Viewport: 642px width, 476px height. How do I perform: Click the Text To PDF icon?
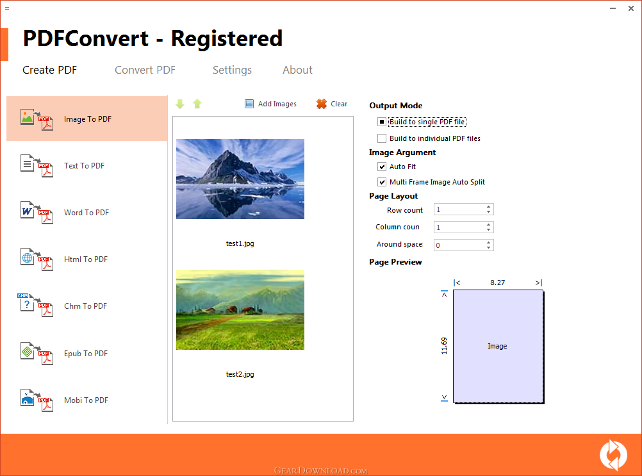point(37,166)
